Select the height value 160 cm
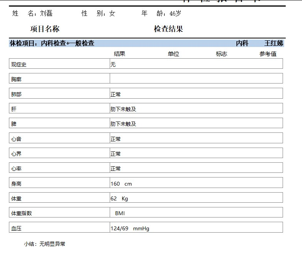This screenshot has height=254, width=302. [121, 184]
